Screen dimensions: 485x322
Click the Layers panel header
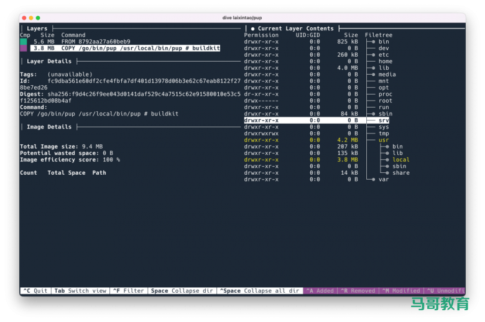[x=37, y=29]
